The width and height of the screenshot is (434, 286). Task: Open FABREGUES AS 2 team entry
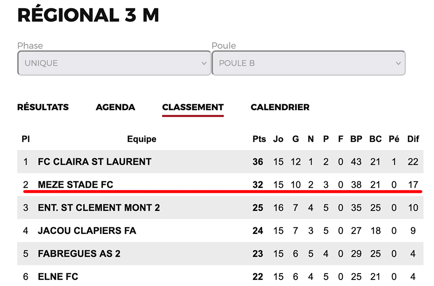pos(79,254)
